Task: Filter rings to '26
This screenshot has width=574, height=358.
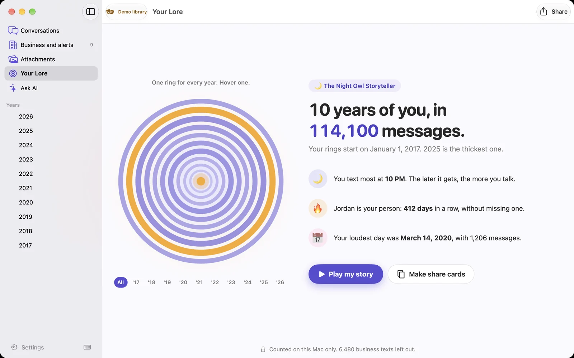Action: (280, 282)
